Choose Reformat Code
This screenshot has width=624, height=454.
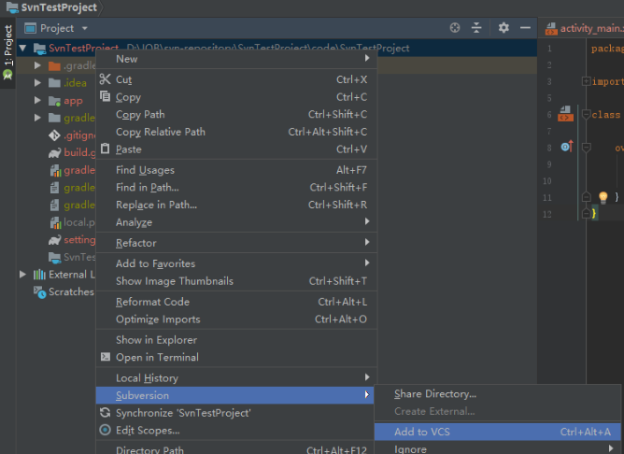(x=236, y=302)
